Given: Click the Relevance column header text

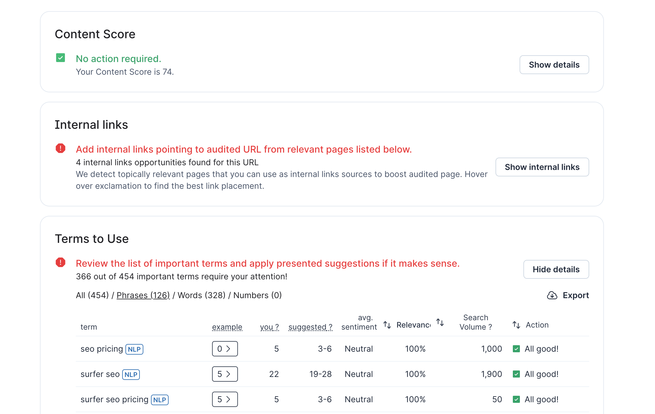Looking at the screenshot, I should pos(414,325).
